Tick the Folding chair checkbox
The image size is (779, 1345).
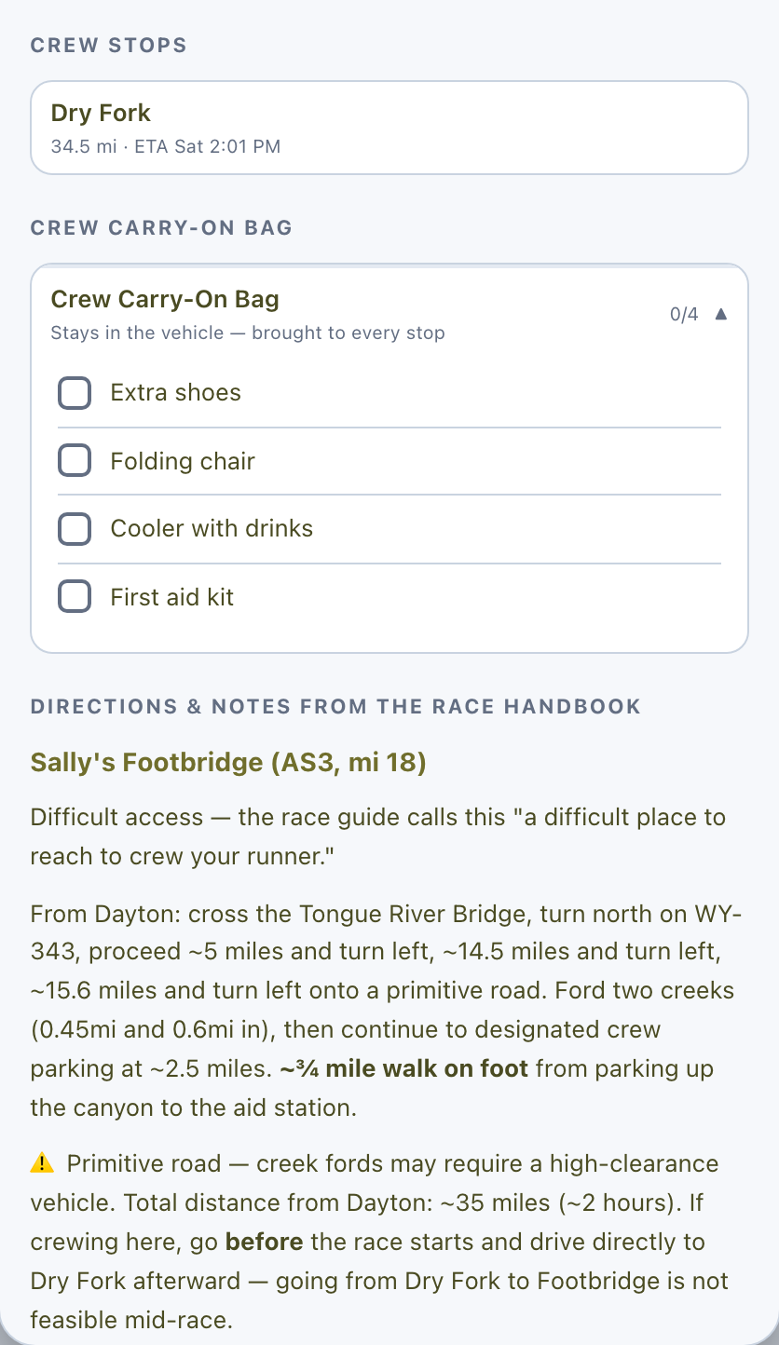[x=75, y=461]
